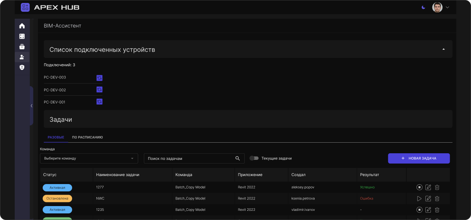This screenshot has height=220, width=471.
Task: Collapse the sidebar with left chevron handle
Action: [x=31, y=106]
